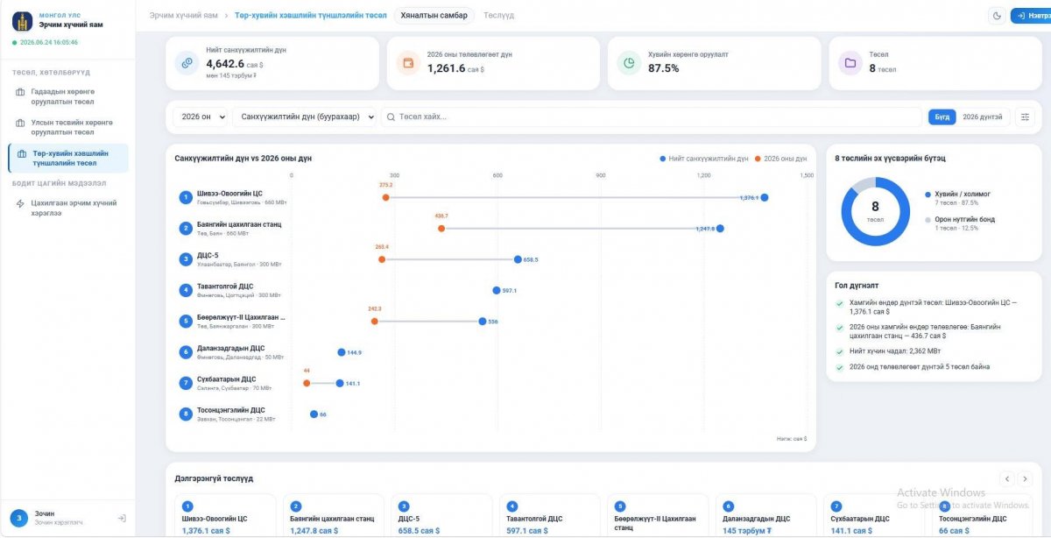Select the 2026 дүнтэй toggle option

[983, 117]
